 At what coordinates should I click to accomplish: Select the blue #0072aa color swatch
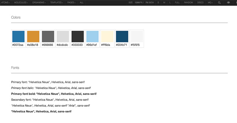point(18,36)
